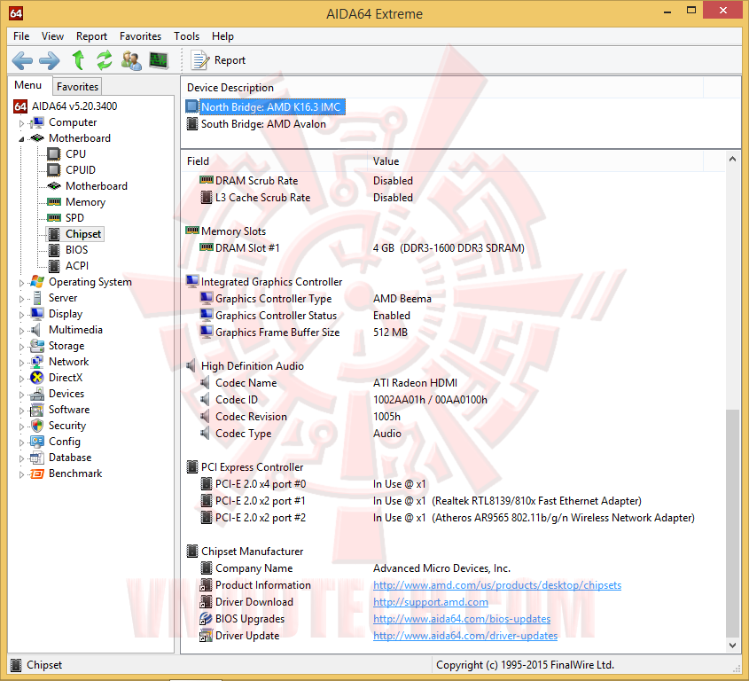The width and height of the screenshot is (749, 681).
Task: Expand the Operating System node
Action: [21, 283]
